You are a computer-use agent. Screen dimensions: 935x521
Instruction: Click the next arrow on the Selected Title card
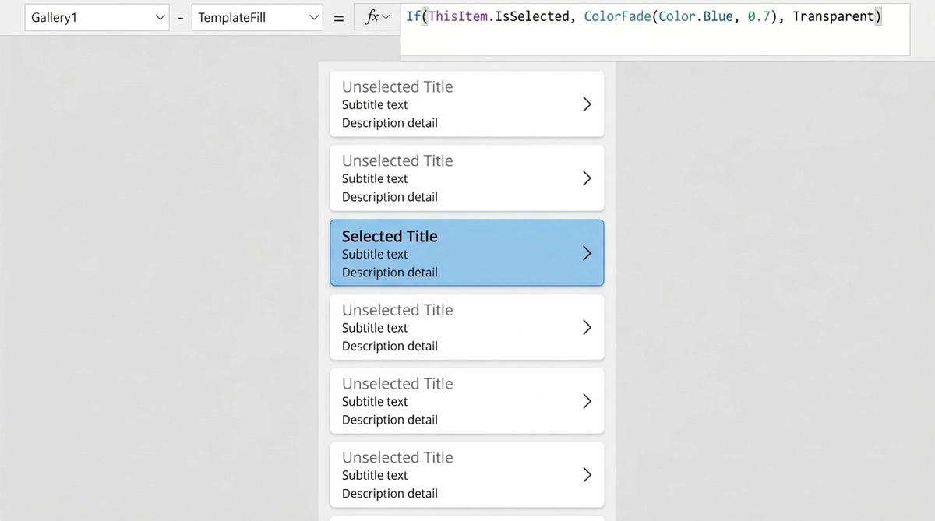pyautogui.click(x=587, y=253)
